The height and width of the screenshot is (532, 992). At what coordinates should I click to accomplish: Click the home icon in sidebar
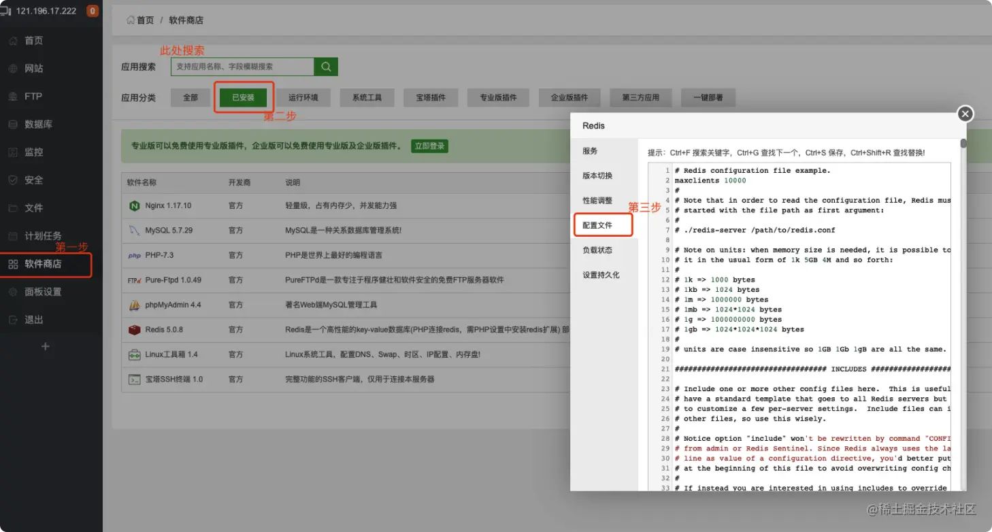point(13,41)
